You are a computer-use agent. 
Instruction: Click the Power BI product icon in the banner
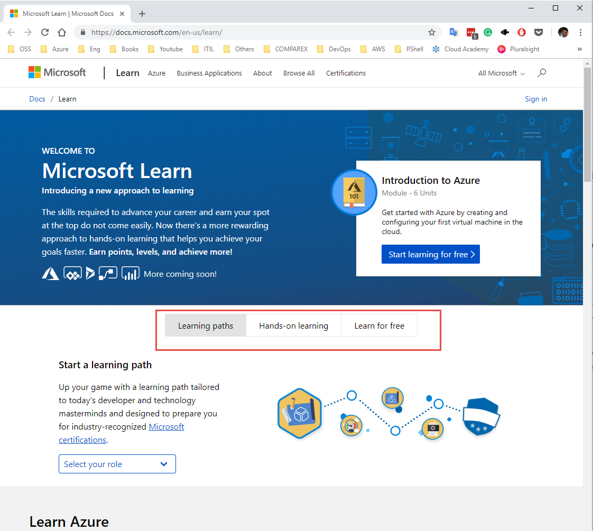[x=131, y=274]
